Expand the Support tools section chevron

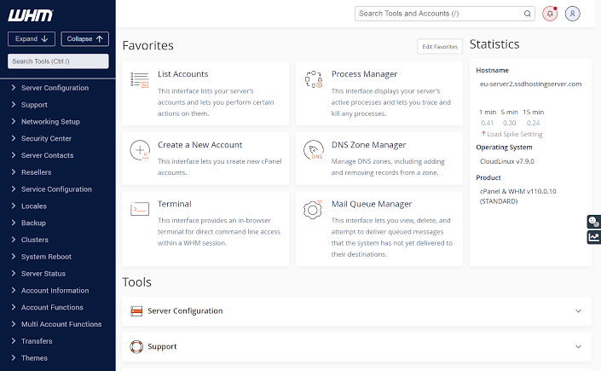click(x=578, y=346)
